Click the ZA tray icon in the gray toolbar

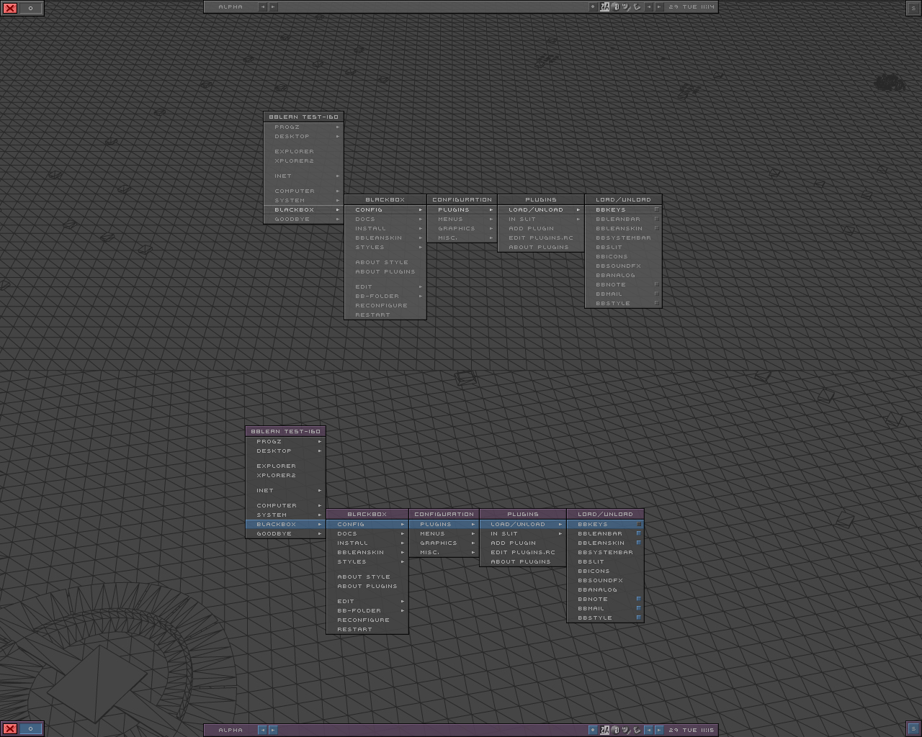click(x=604, y=6)
